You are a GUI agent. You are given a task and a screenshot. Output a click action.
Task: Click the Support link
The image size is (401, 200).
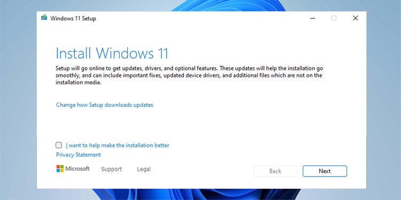coord(112,169)
